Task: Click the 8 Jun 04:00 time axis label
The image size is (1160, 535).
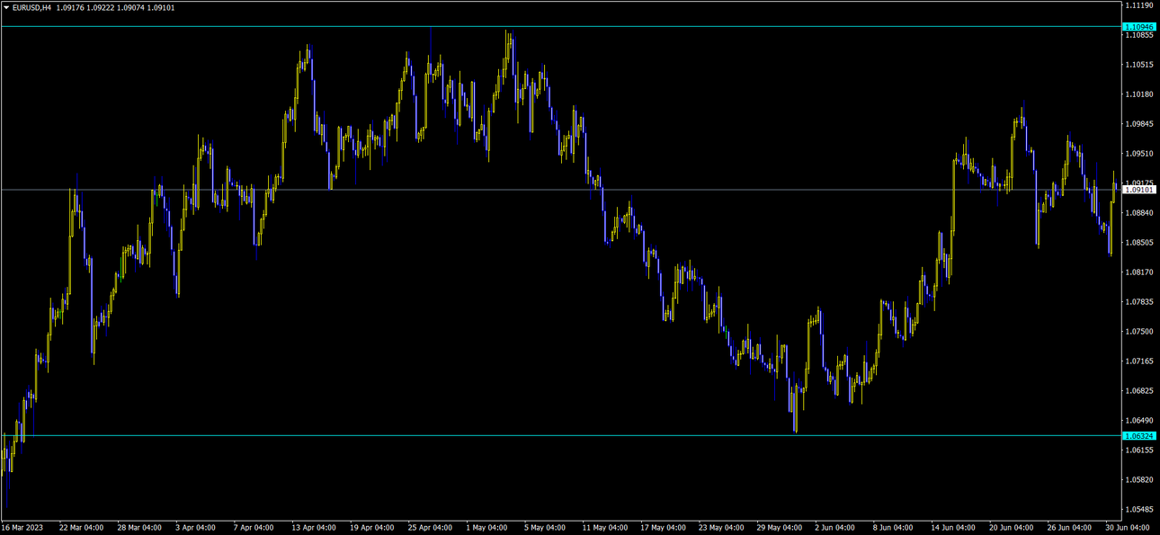Action: coord(893,528)
